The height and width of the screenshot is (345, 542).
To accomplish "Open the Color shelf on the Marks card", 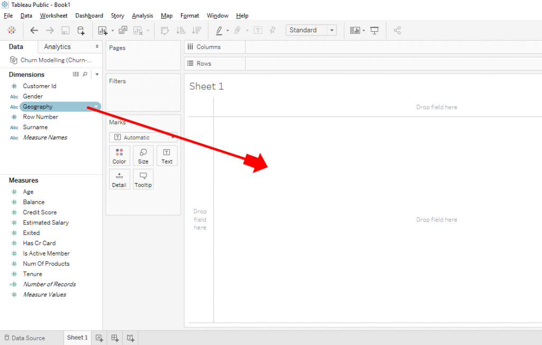I will pyautogui.click(x=119, y=156).
